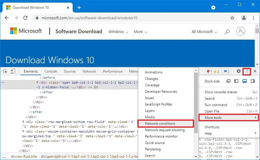Screen dimensions: 260x160
Task: Expand the div class span bp0-col-1-1 node
Action: point(37,82)
